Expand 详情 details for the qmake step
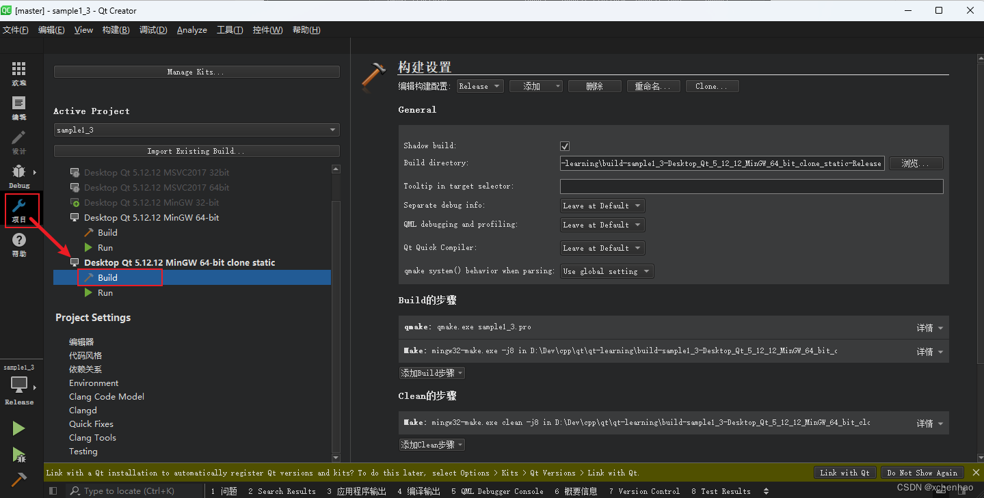984x498 pixels. tap(930, 328)
